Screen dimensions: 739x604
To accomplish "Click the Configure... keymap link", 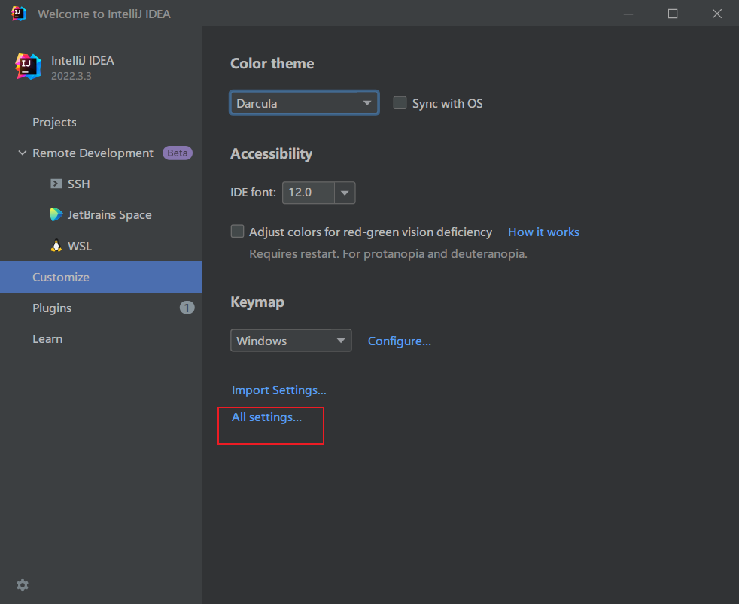I will point(399,341).
